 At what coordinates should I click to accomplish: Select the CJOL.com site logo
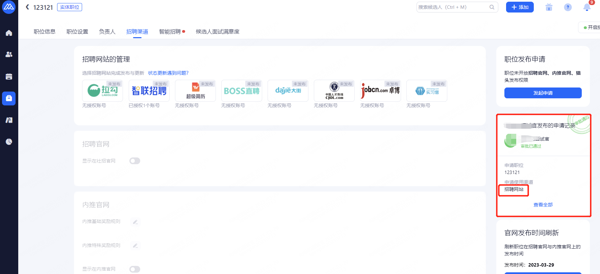(334, 91)
